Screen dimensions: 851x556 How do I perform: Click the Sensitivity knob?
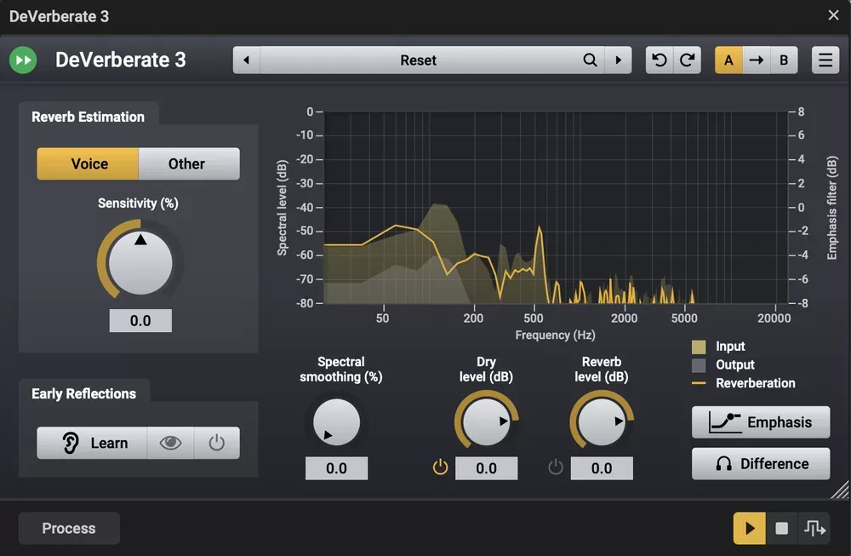pos(140,263)
